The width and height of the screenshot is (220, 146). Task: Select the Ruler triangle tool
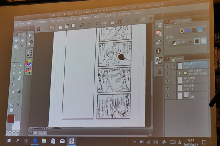point(12,104)
